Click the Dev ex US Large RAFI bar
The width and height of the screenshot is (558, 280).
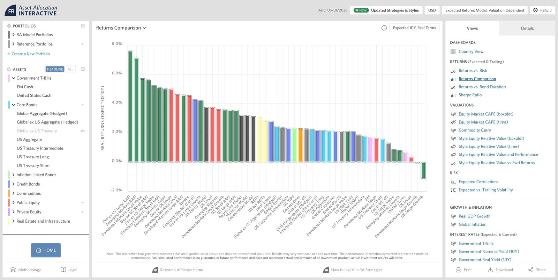130,106
